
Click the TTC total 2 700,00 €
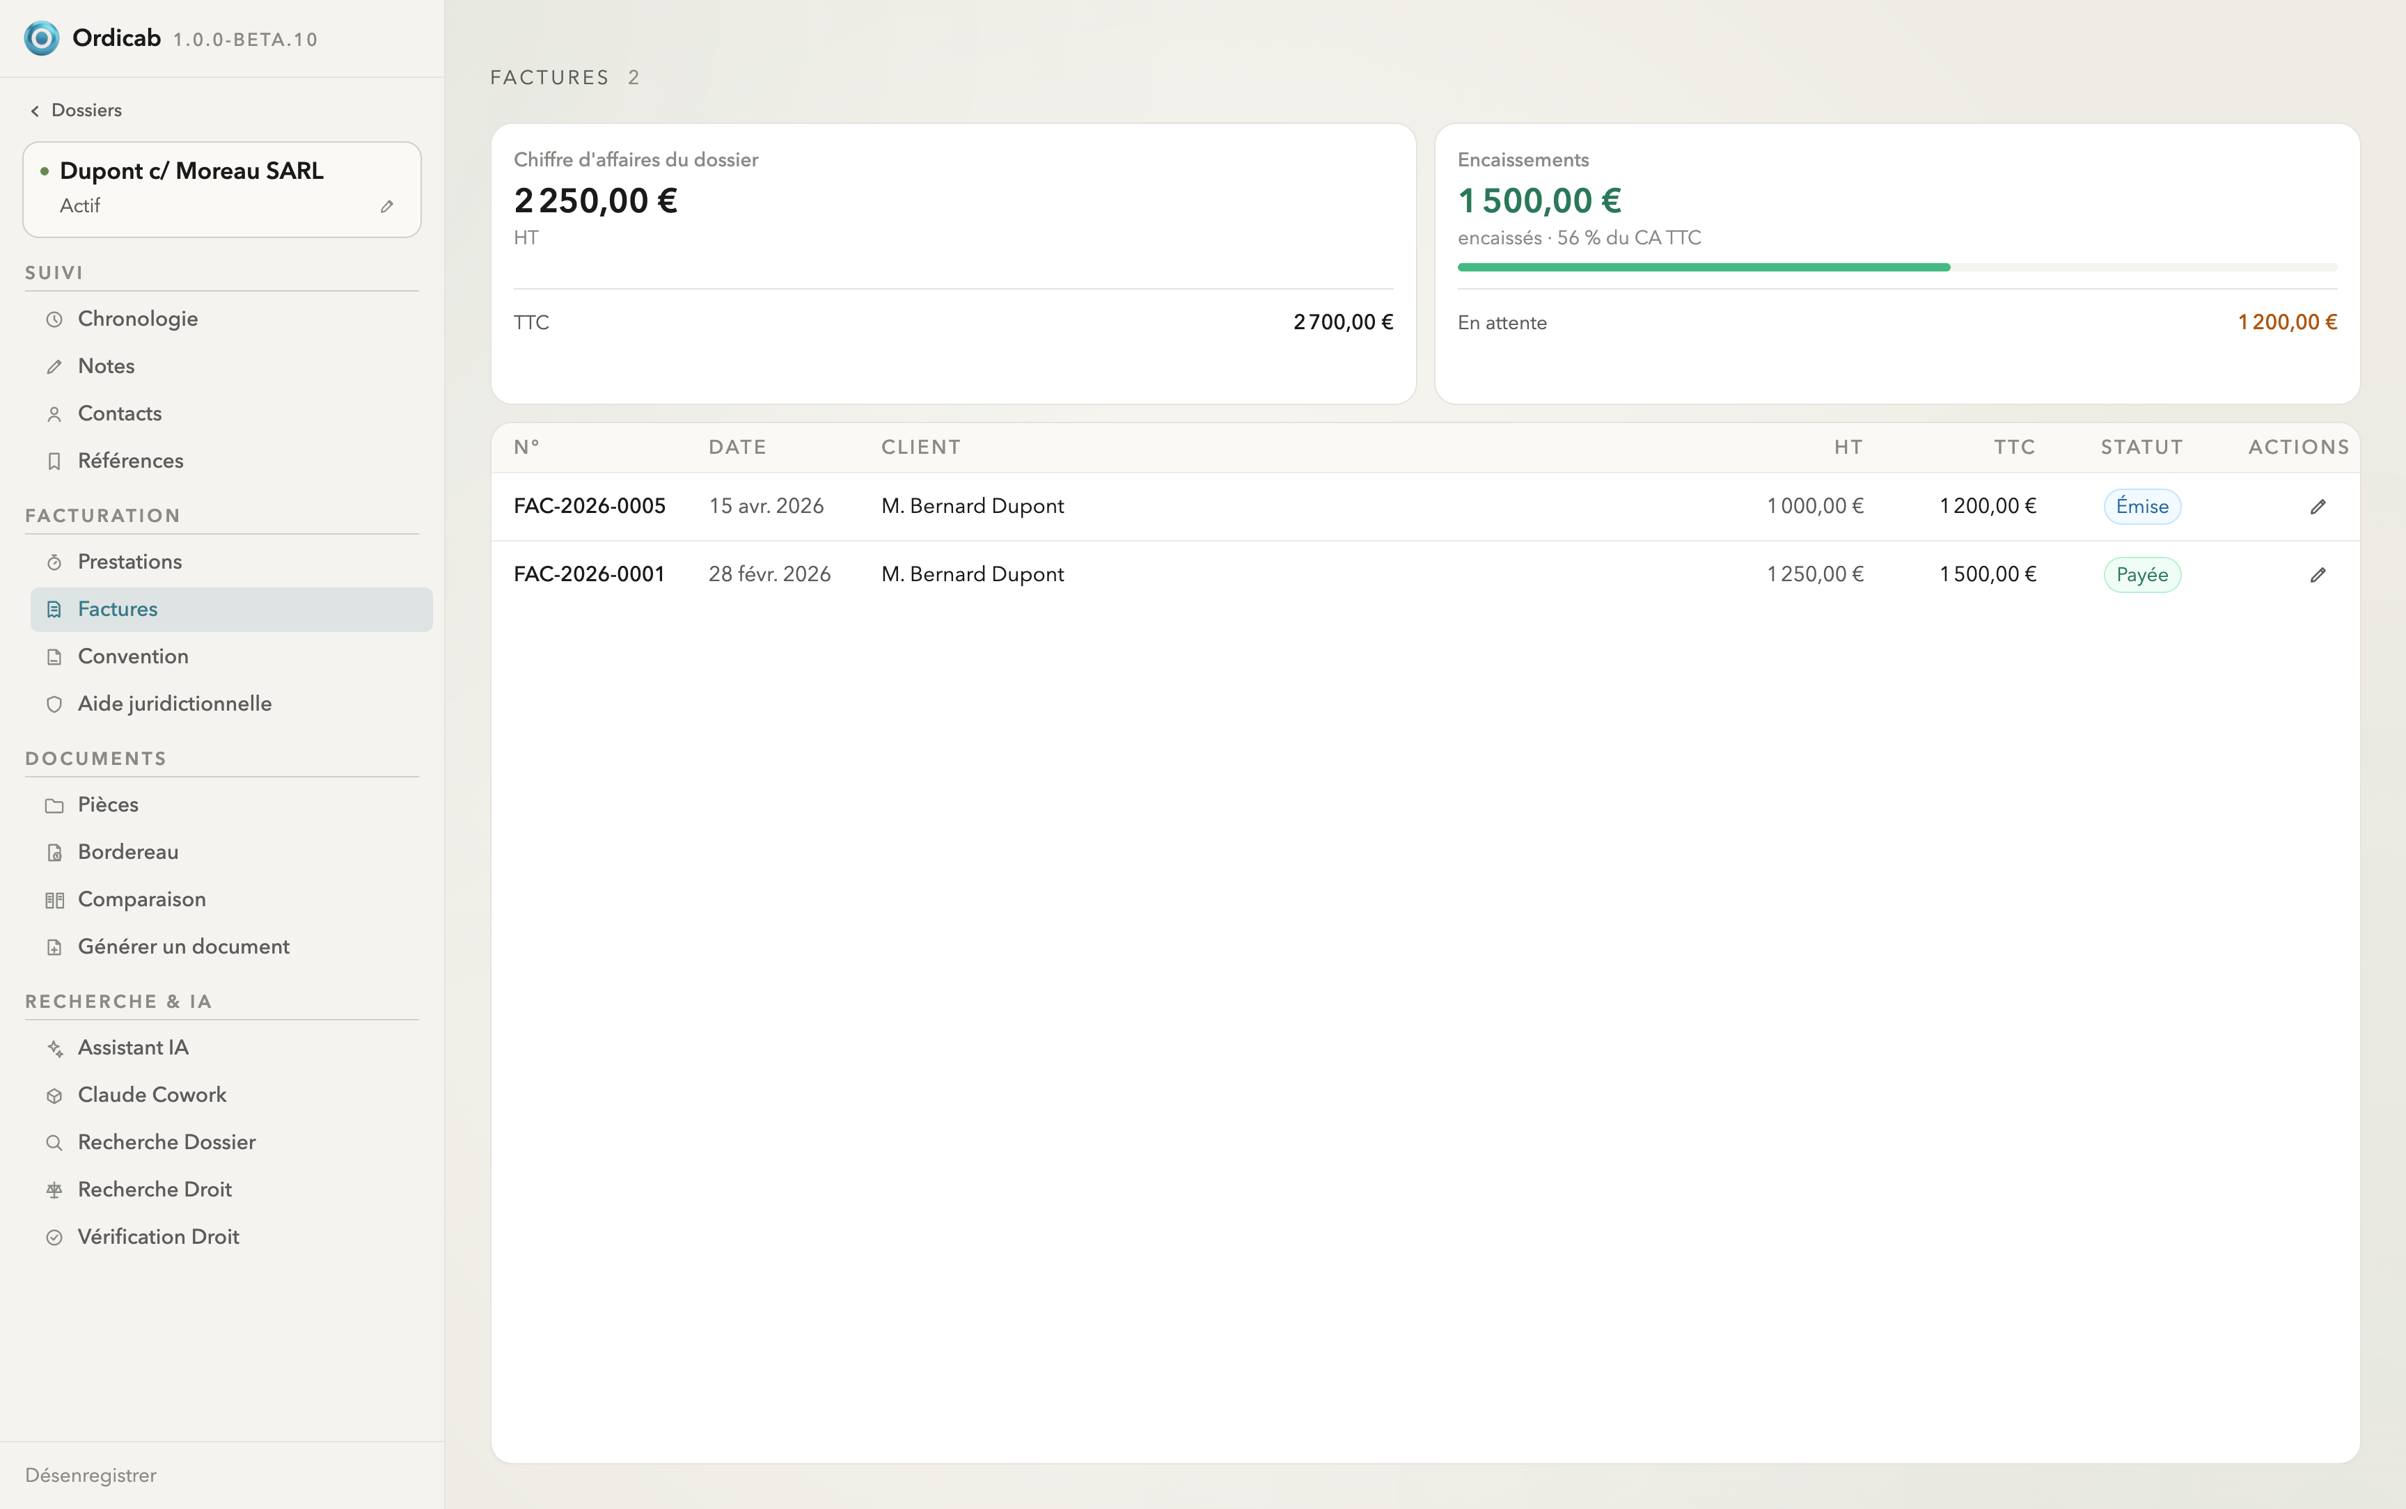[1343, 322]
